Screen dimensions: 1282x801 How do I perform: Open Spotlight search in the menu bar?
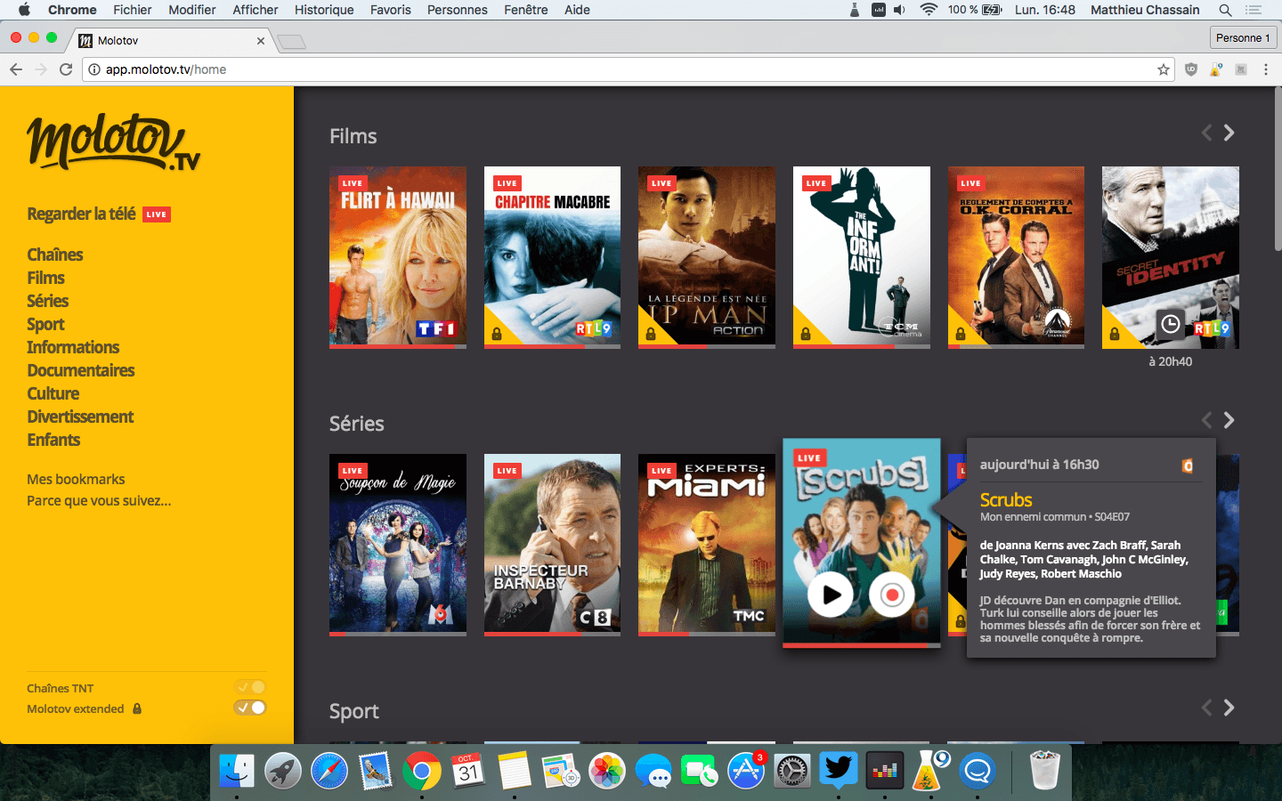click(x=1225, y=10)
